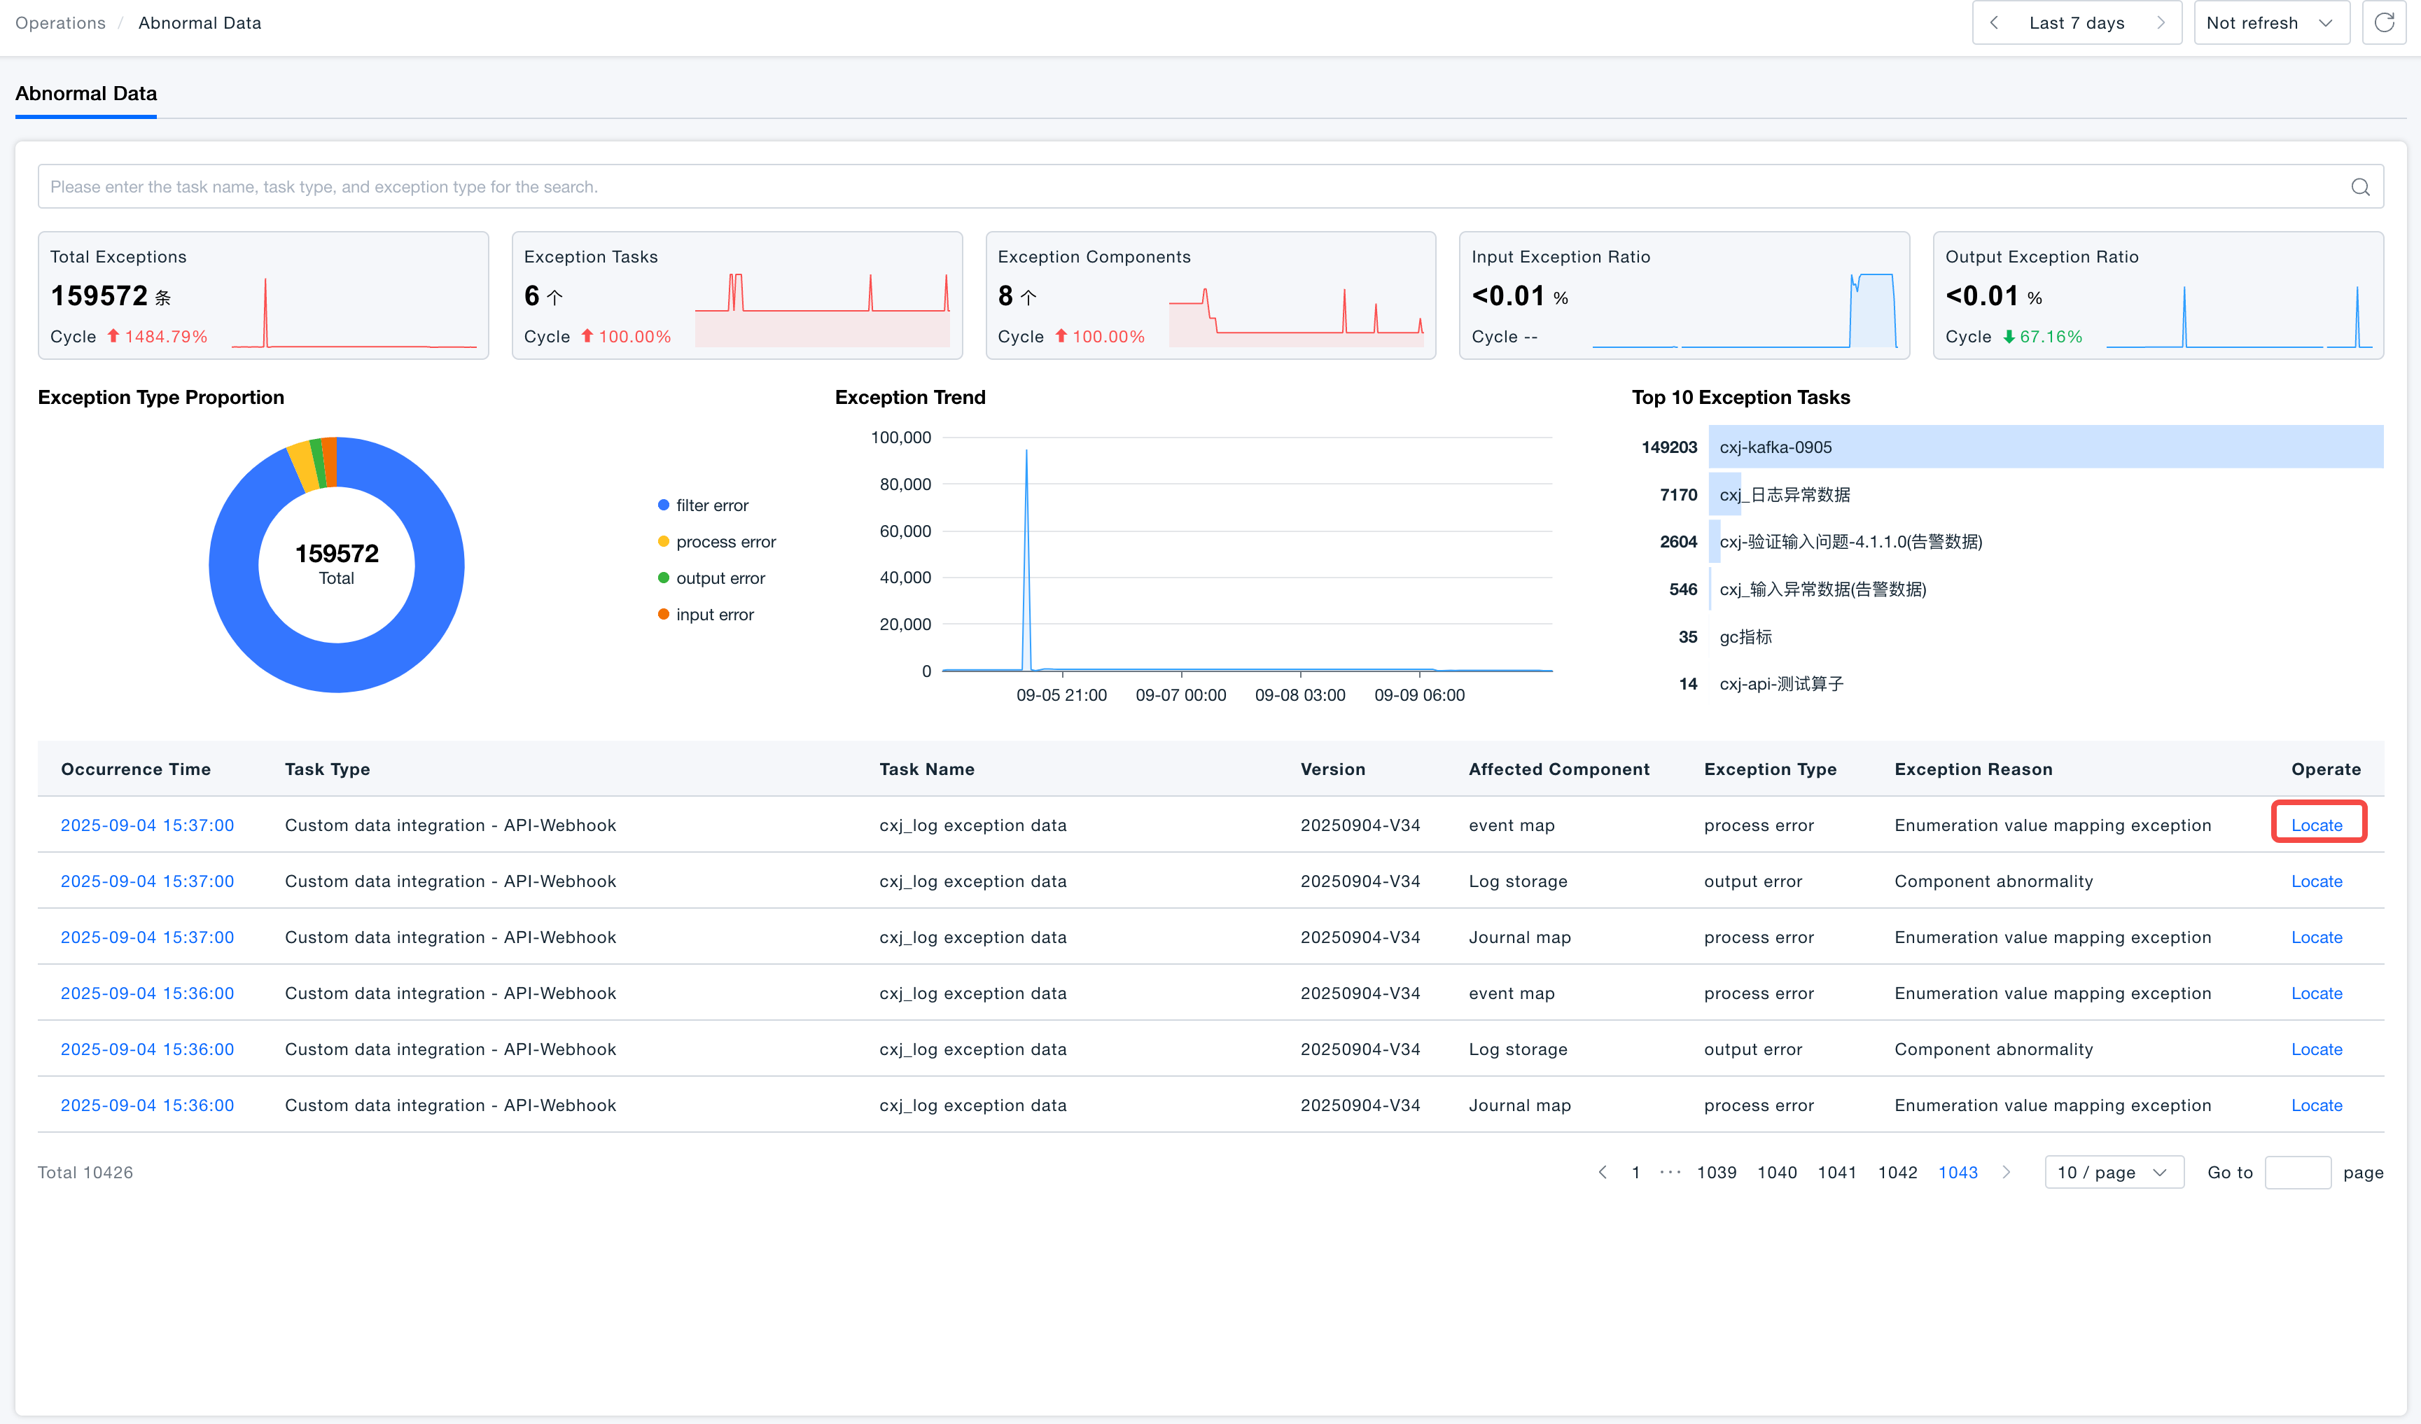Screen dimensions: 2421x1424
Task: Click Locate in the first table row
Action: coord(2316,825)
